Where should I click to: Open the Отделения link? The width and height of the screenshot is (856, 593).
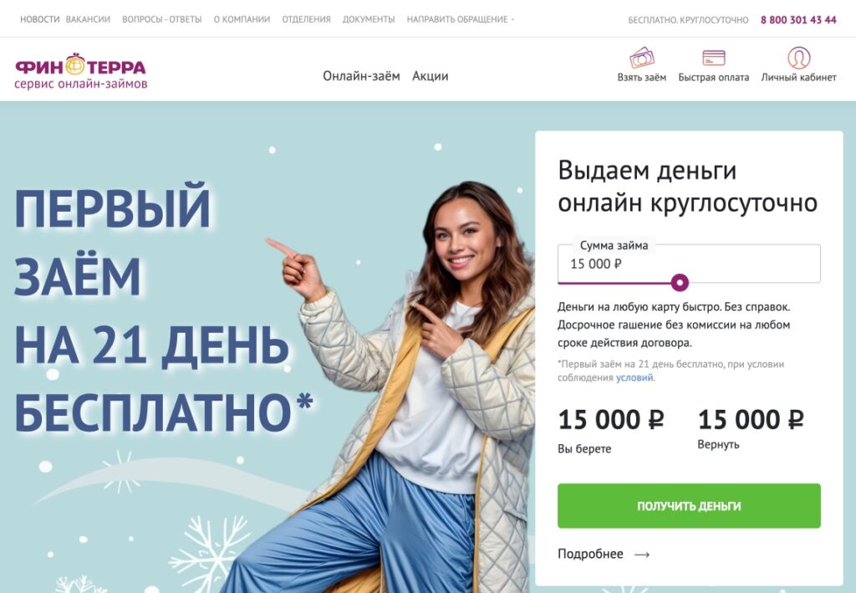point(306,19)
